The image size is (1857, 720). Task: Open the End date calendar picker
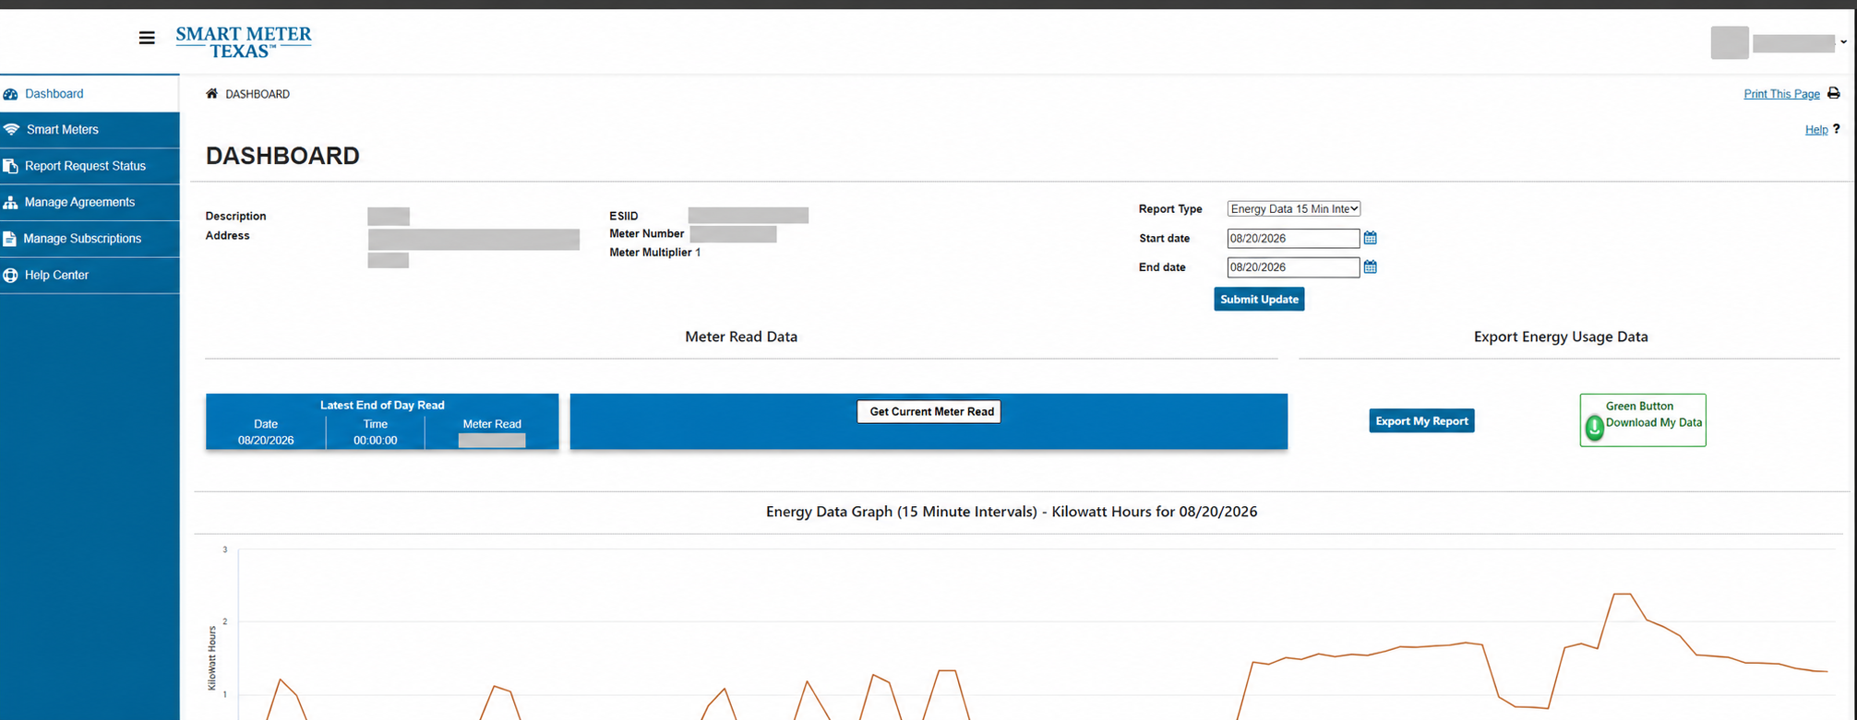pos(1370,266)
